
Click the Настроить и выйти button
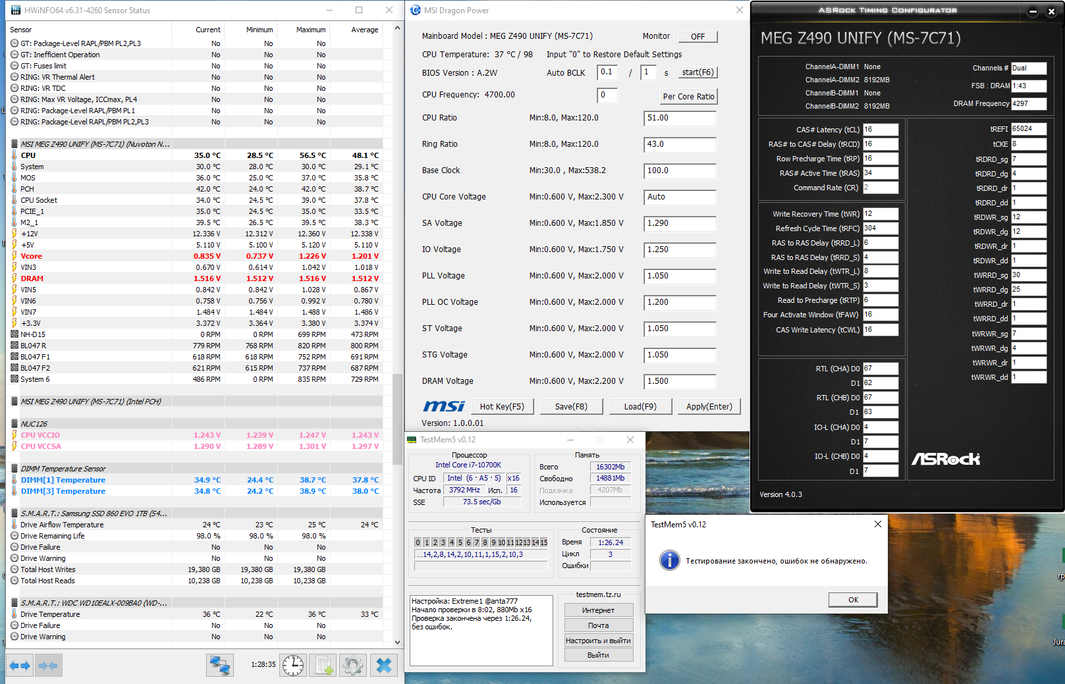pyautogui.click(x=598, y=641)
